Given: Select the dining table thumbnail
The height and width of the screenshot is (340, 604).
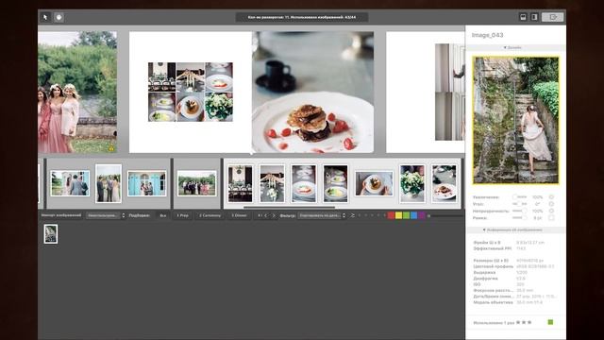Looking at the screenshot, I should (240, 183).
